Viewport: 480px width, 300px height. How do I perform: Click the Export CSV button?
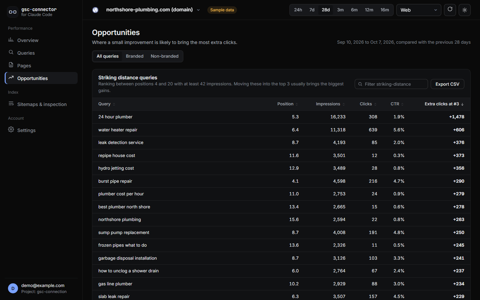pyautogui.click(x=447, y=84)
